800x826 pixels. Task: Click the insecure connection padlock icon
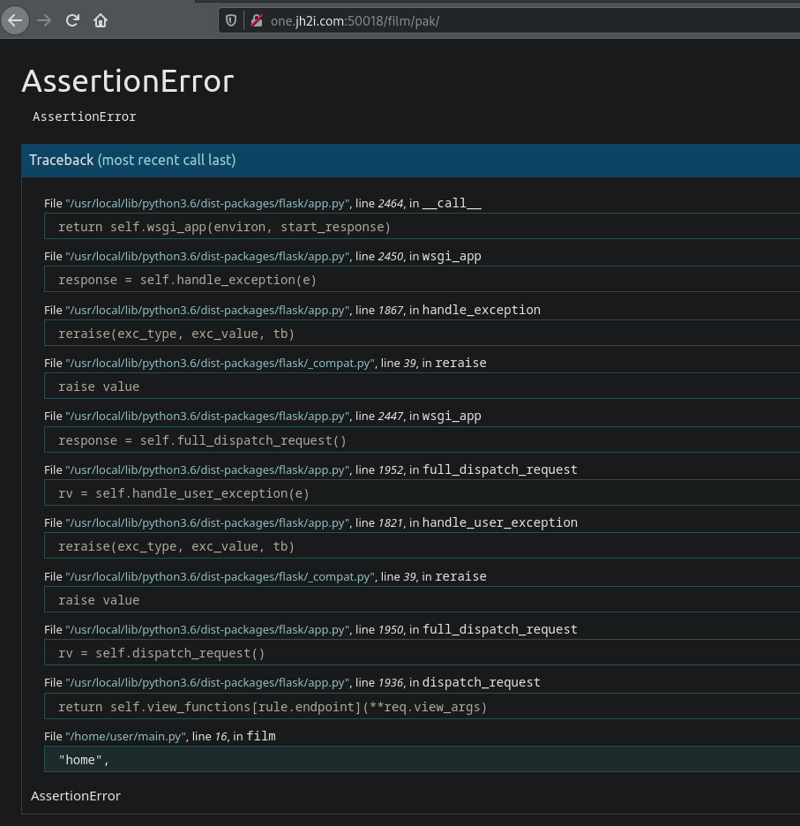click(x=257, y=20)
